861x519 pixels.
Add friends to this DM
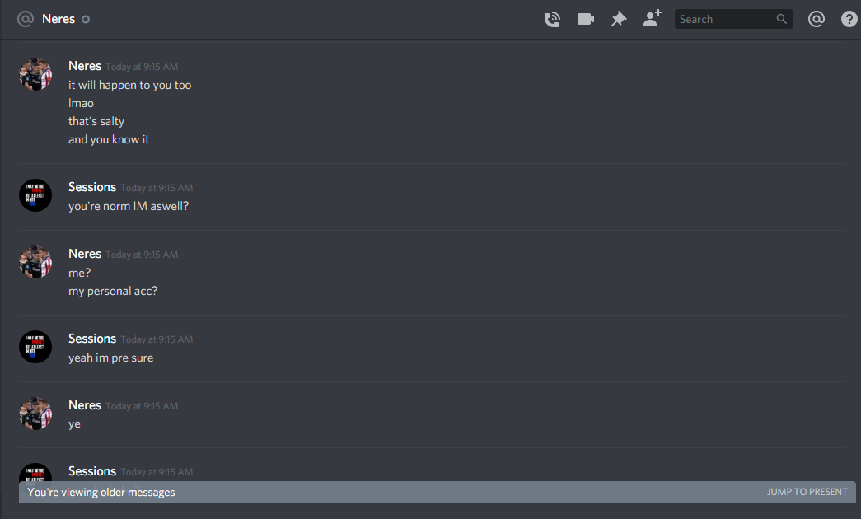653,19
